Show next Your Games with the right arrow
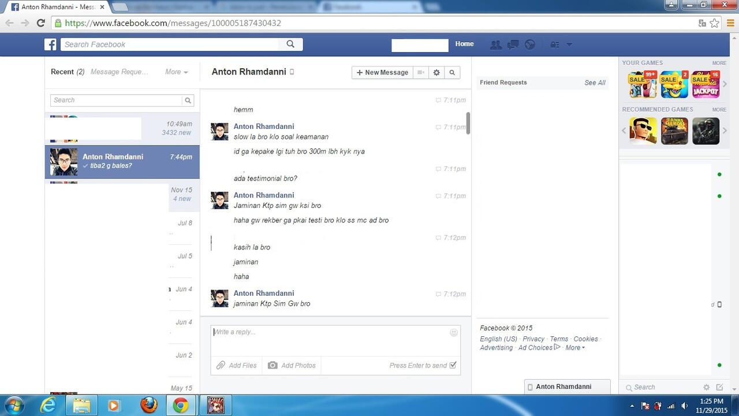Screen dimensions: 739x416 [725, 84]
